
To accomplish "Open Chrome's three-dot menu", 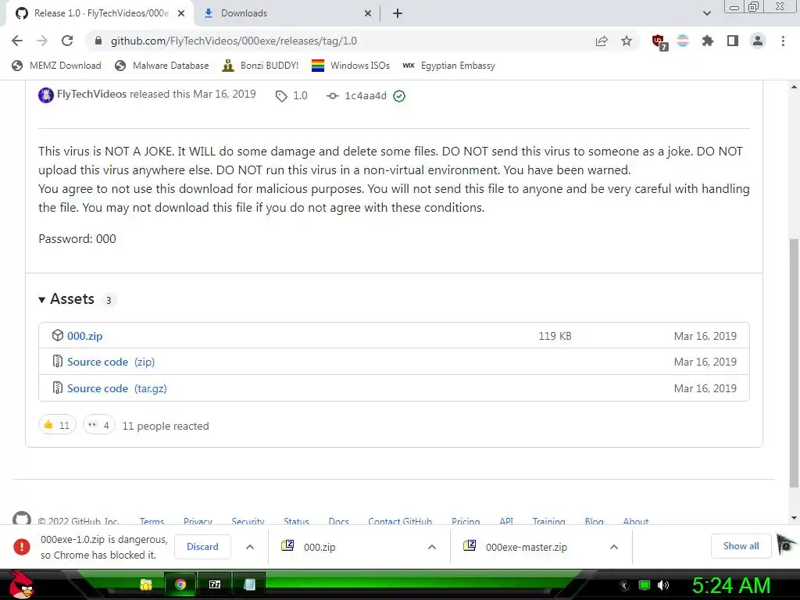I will [x=783, y=41].
